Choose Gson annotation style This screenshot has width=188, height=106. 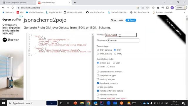(114, 63)
